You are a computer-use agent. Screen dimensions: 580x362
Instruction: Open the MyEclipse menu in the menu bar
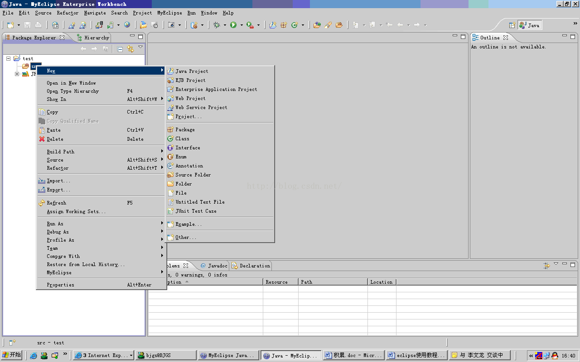pos(169,13)
